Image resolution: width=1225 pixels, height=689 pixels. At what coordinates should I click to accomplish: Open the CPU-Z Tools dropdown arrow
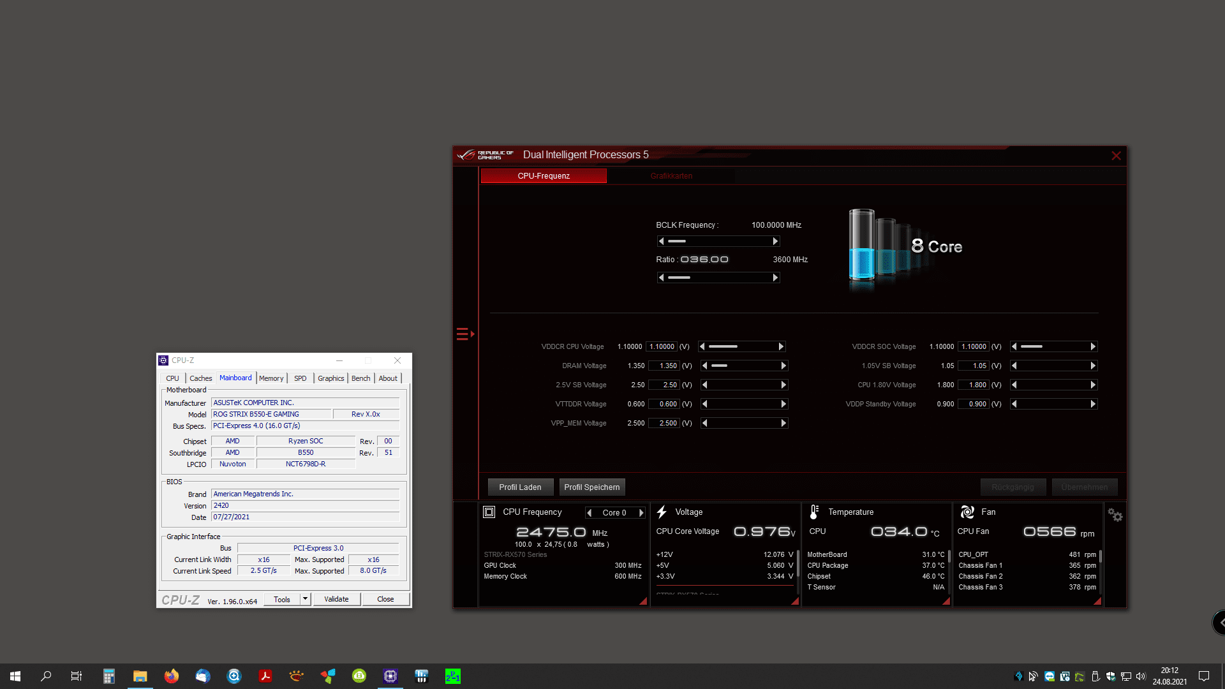[x=305, y=599]
